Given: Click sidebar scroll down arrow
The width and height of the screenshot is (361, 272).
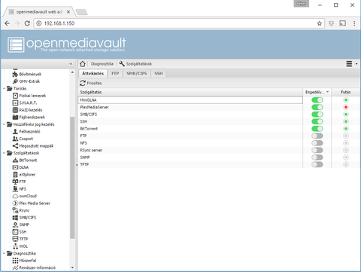Looking at the screenshot, I should [x=72, y=267].
